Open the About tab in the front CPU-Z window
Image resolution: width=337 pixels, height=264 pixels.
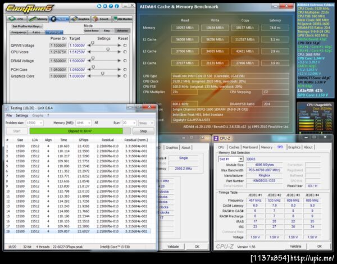(x=308, y=147)
